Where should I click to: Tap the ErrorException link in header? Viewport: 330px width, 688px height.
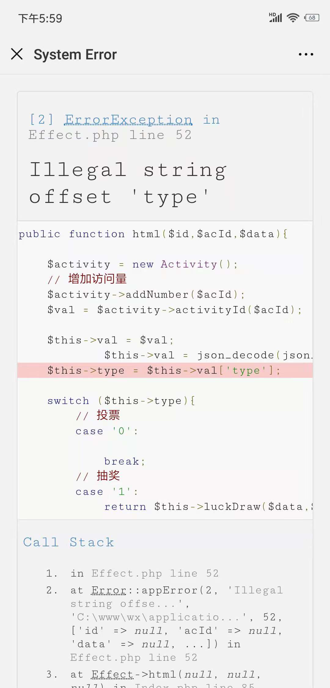[x=129, y=120]
